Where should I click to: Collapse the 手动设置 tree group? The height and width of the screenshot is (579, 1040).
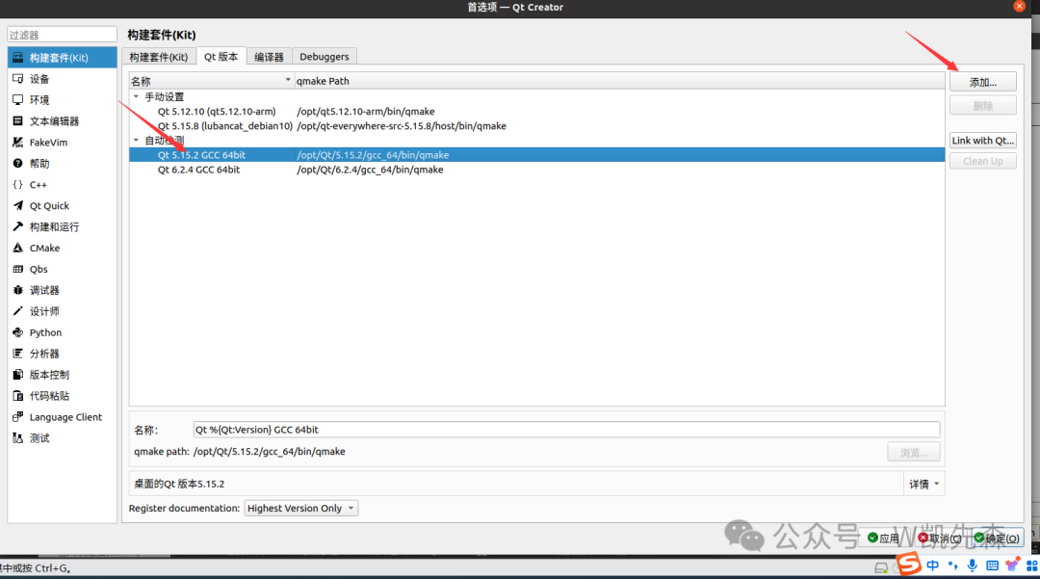coord(136,97)
